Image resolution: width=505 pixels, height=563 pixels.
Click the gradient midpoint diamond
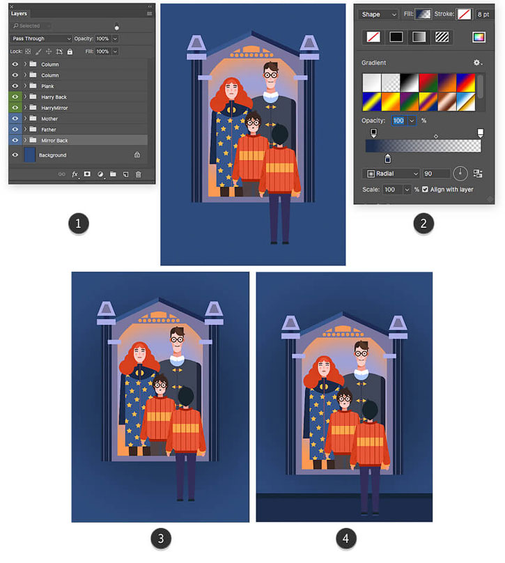point(436,137)
